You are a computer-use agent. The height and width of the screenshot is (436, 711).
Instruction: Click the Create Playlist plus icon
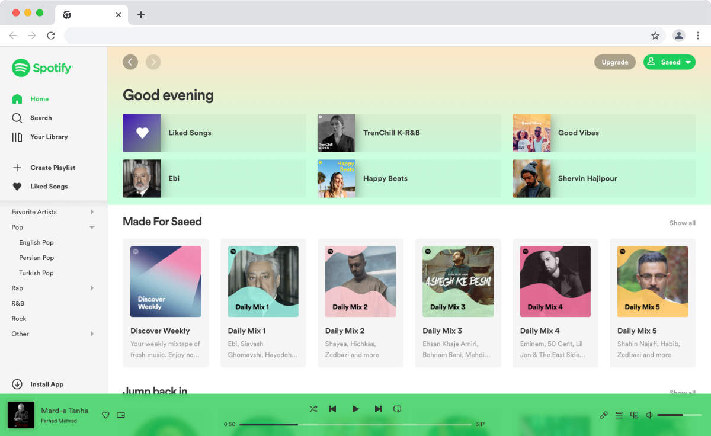17,168
